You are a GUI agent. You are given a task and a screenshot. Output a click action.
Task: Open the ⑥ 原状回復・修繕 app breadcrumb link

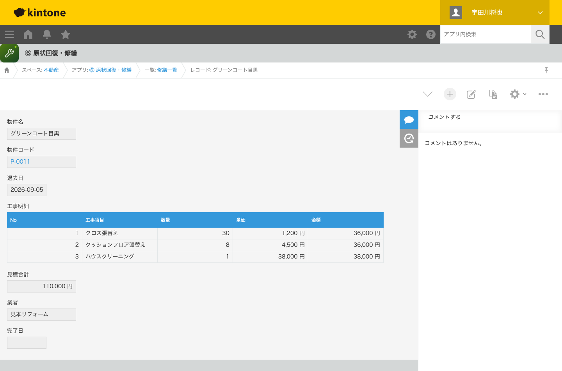(x=110, y=70)
